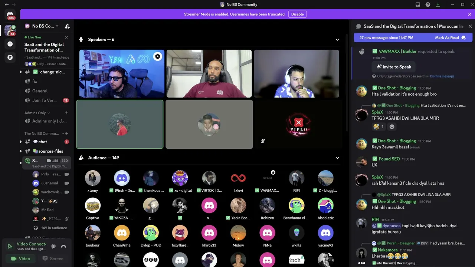Click camera icon next to Pirly in voice list
Viewport: 475px width, 267px height.
66,174
